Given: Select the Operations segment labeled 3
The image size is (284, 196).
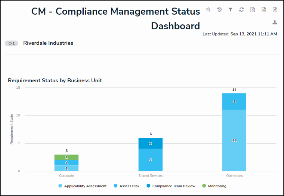Looking at the screenshot, I should 234,102.
